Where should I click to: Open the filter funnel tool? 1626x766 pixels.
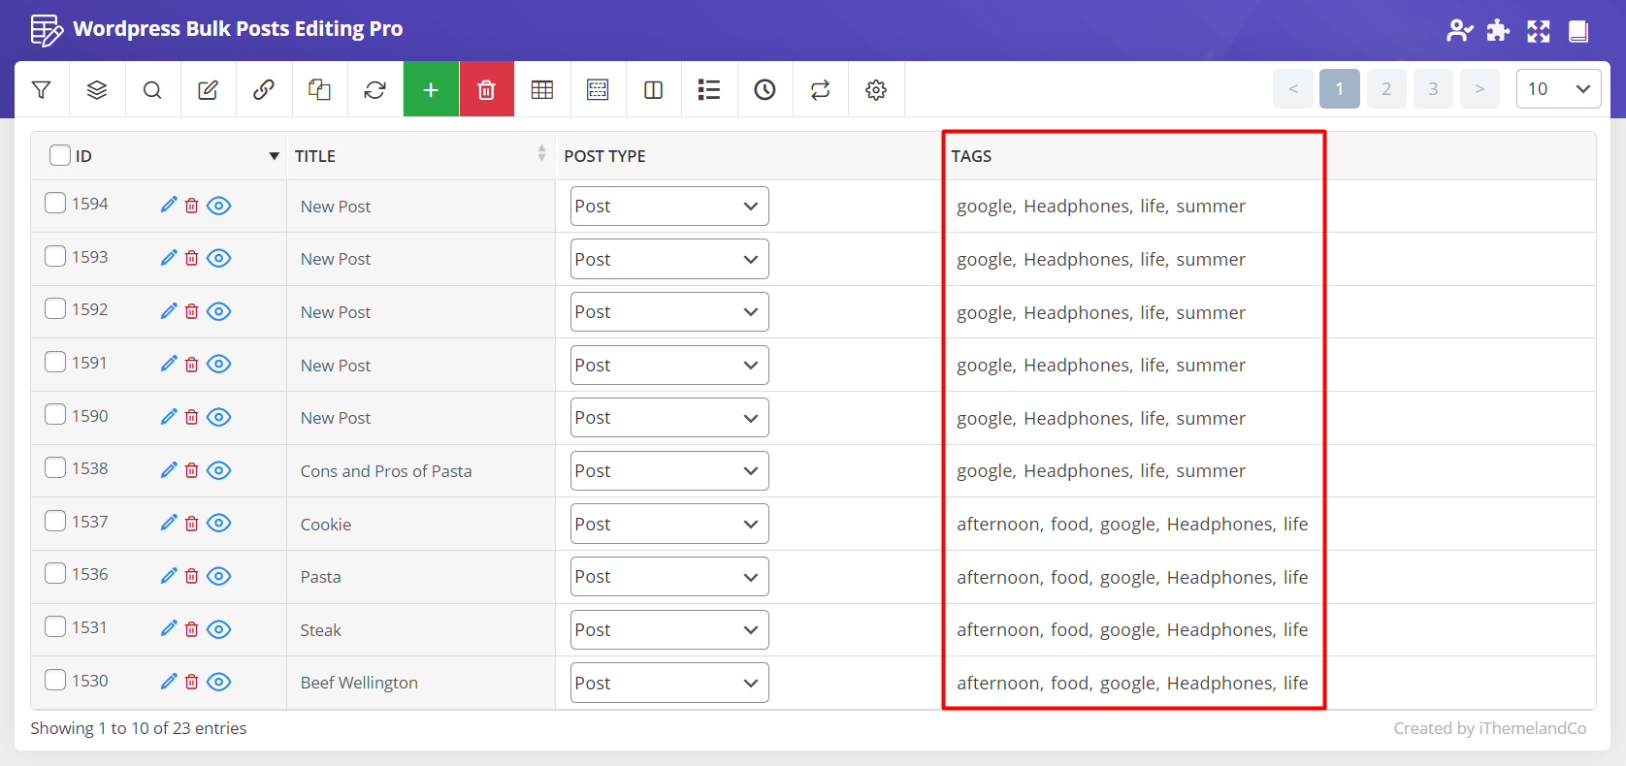[42, 89]
